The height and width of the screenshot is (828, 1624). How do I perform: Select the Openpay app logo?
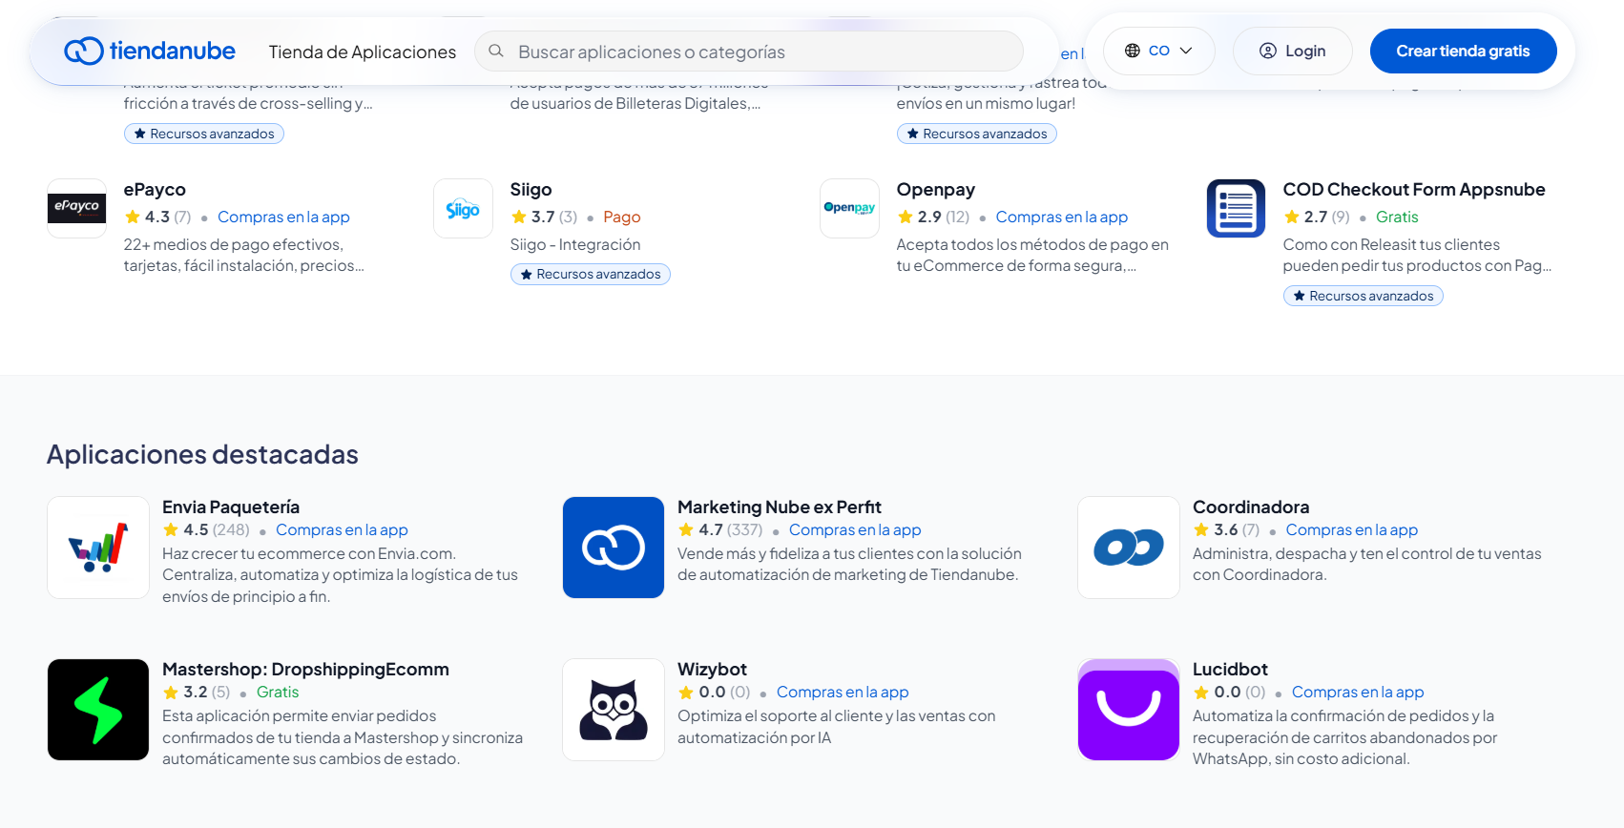tap(849, 208)
